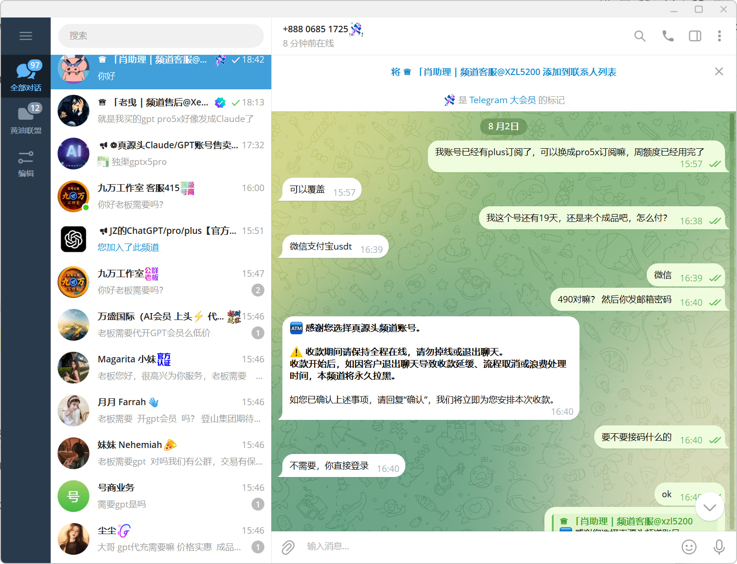Click the 8 分钟前在线 status text
This screenshot has width=737, height=564.
pyautogui.click(x=309, y=43)
